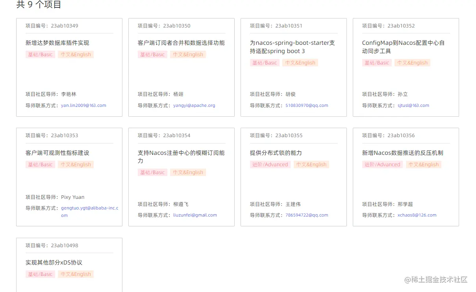This screenshot has height=292, width=476.
Task: Click mentor name 杨翊
Action: [x=178, y=94]
